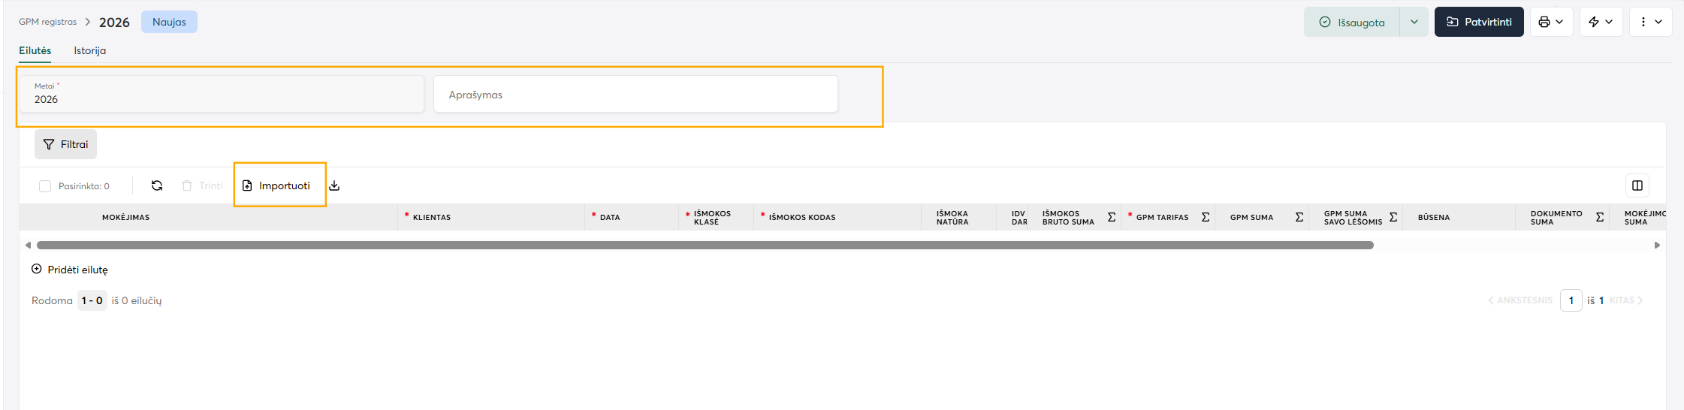Viewport: 1684px width, 410px height.
Task: Expand the Išsaugota status dropdown arrow
Action: click(x=1414, y=22)
